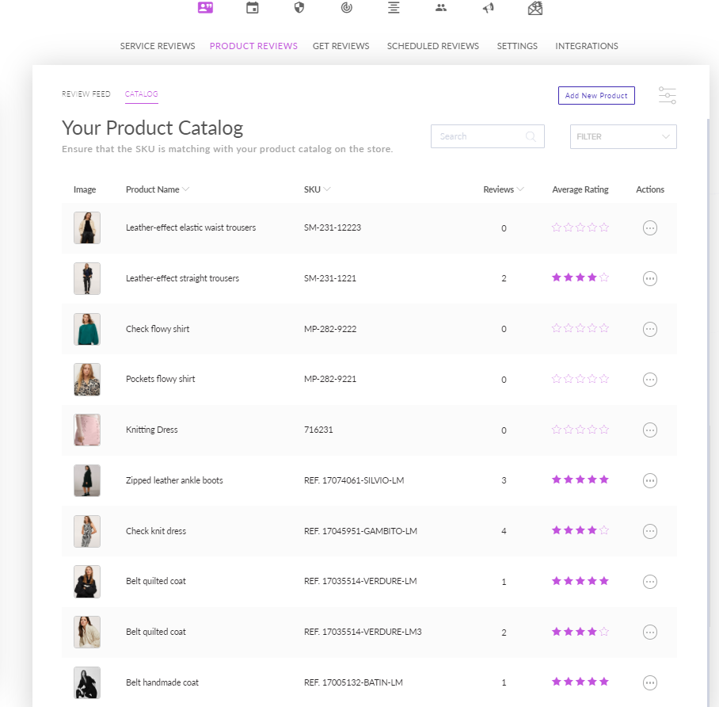Click the Check flowy shirt product thumbnail
Image resolution: width=719 pixels, height=707 pixels.
pyautogui.click(x=86, y=329)
